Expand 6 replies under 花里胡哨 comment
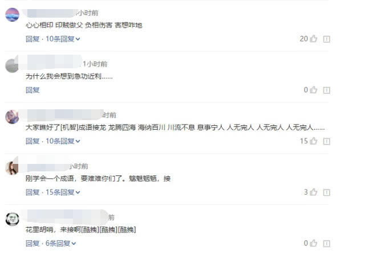The image size is (365, 255). click(x=61, y=244)
